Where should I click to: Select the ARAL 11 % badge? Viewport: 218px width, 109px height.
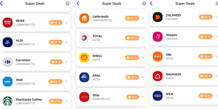[x=132, y=77]
